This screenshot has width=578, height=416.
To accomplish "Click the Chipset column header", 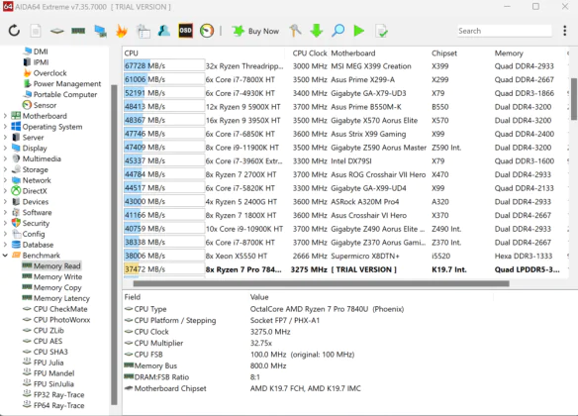I will click(443, 52).
